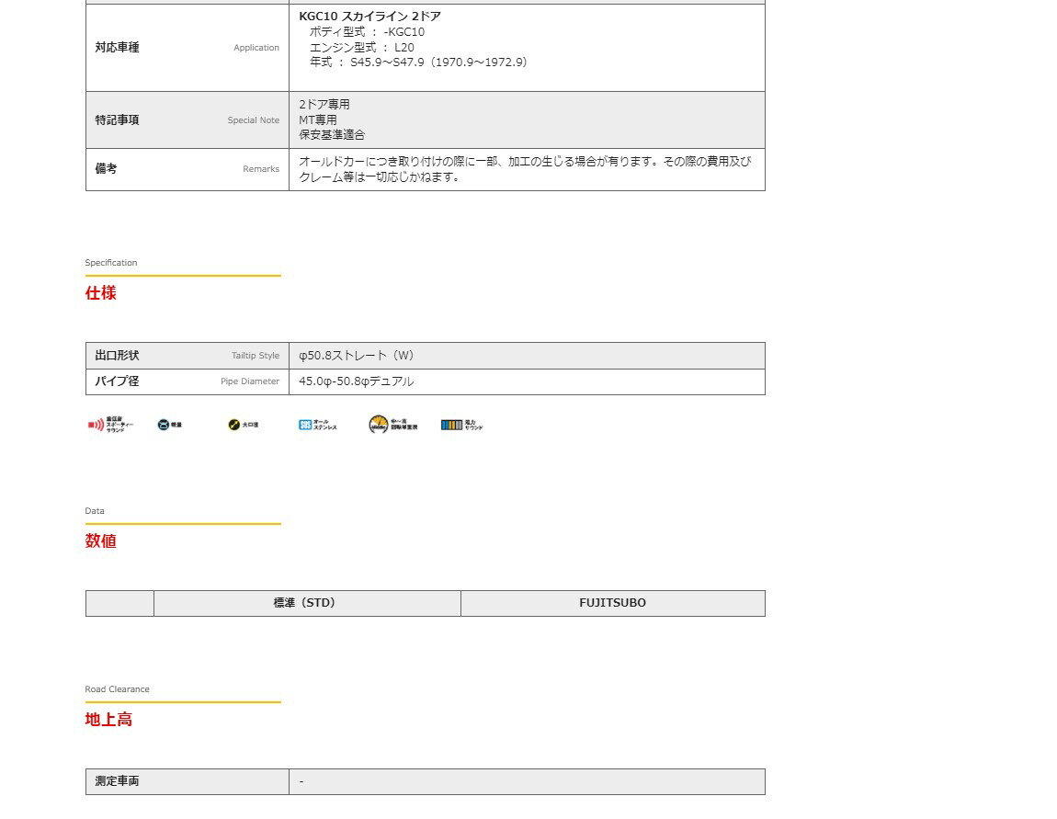Click the 特記事項 Special Note label

click(x=188, y=120)
